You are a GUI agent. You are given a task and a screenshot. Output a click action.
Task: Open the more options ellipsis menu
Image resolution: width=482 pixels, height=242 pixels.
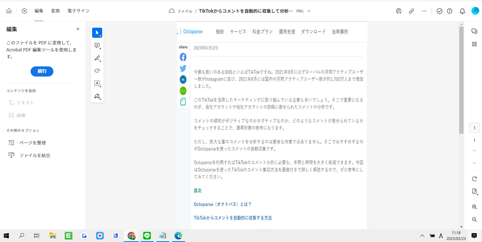click(x=424, y=11)
